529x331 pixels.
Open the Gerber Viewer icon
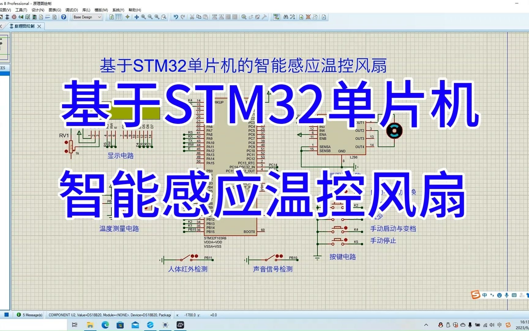coord(28,17)
